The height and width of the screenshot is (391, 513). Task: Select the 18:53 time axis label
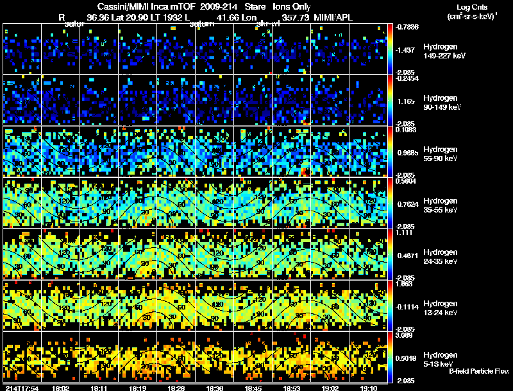coord(292,388)
